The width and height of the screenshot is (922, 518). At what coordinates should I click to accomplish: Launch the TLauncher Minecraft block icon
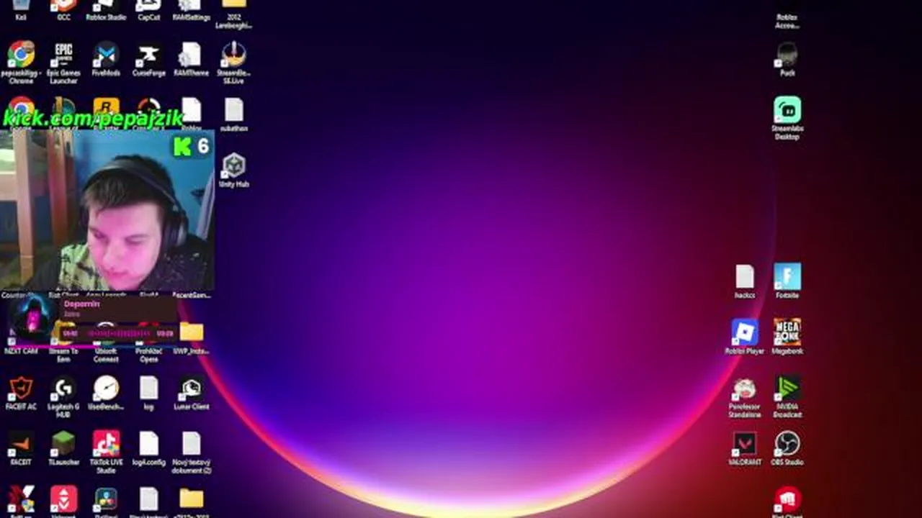pos(63,445)
